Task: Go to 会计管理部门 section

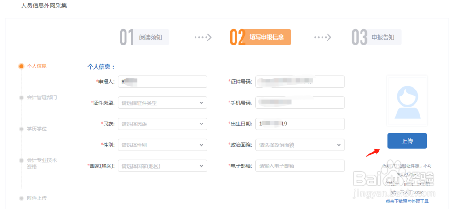Action: [x=42, y=98]
